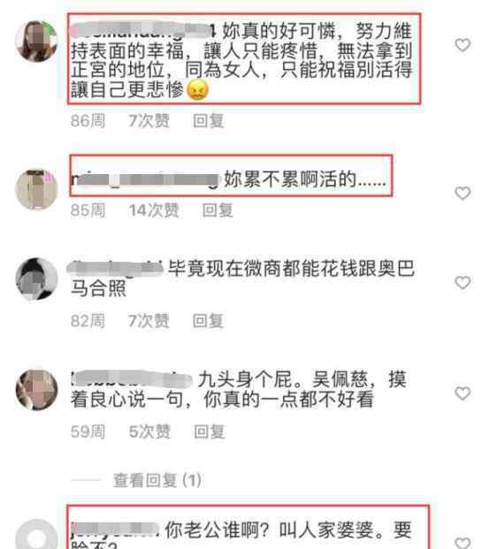Like the bottom comment 你老公谁啊

click(x=463, y=543)
